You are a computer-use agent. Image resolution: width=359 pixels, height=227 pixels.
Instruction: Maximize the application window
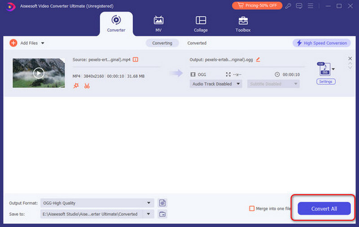pyautogui.click(x=339, y=6)
